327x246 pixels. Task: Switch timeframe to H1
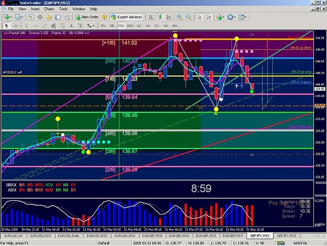click(139, 26)
